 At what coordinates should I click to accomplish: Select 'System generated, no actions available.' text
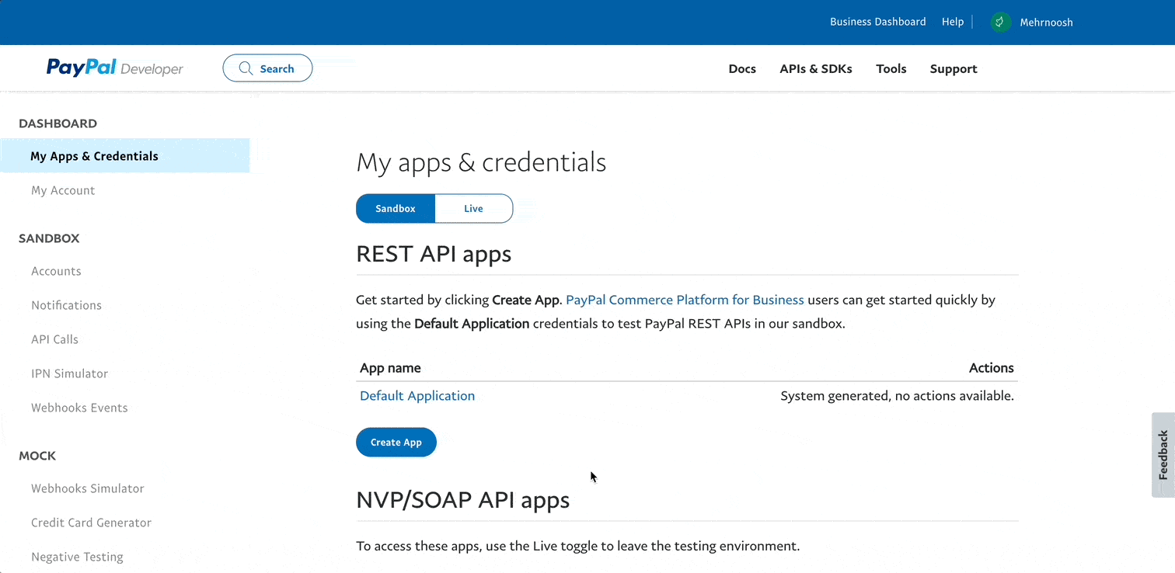point(897,396)
